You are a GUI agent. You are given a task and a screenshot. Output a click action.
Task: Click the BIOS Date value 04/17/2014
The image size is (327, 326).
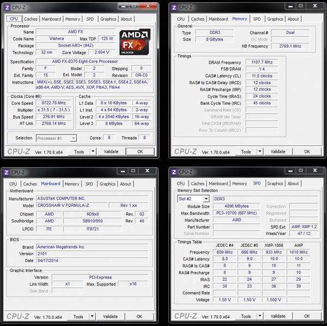pos(92,260)
